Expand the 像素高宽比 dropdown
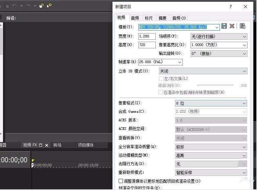 245,45
